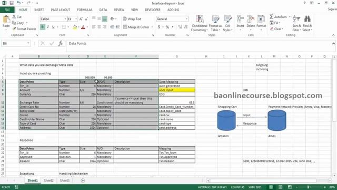Apply accounting dollar number format
Image resolution: width=337 pixels, height=190 pixels.
click(x=159, y=27)
